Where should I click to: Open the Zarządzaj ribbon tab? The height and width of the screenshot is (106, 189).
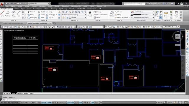click(x=54, y=9)
